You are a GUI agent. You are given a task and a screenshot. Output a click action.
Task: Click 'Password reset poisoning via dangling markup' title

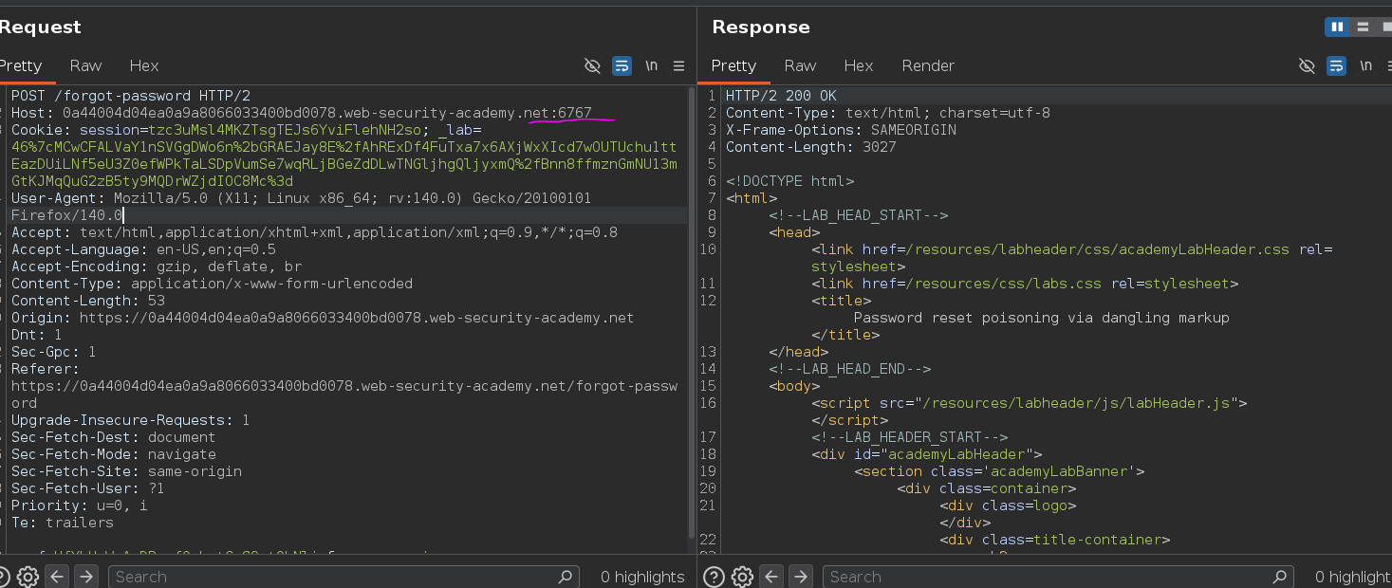tap(1042, 318)
